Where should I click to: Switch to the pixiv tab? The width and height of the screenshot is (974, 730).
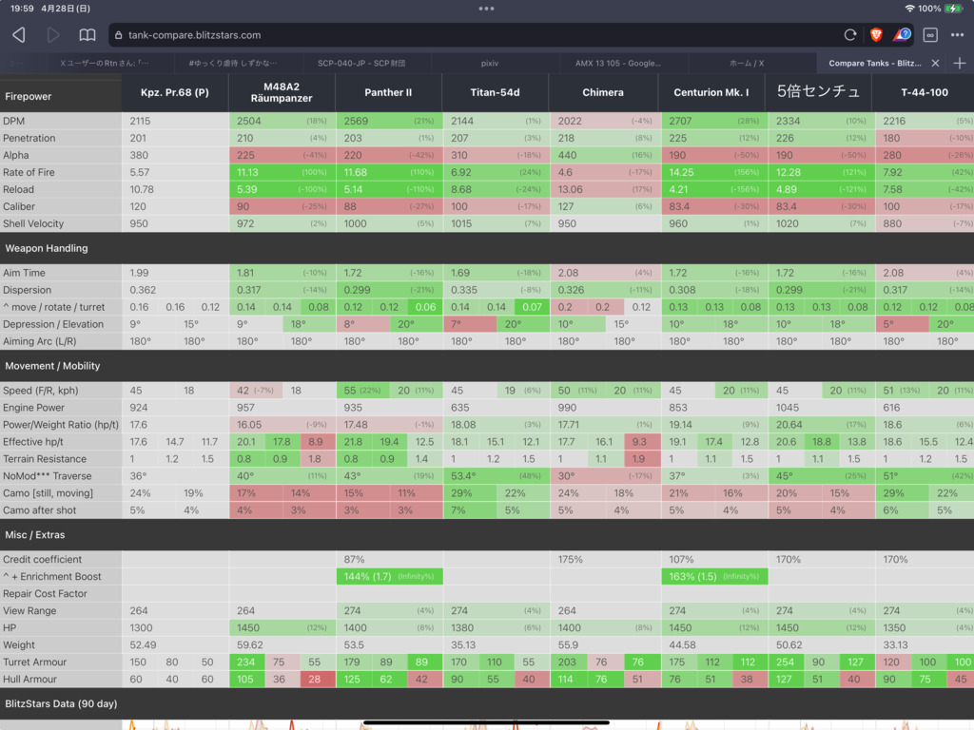tap(490, 63)
